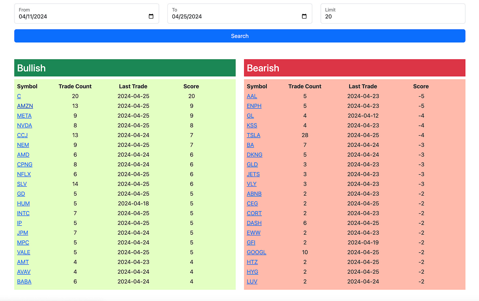Open the AMZN symbol link

coord(25,106)
